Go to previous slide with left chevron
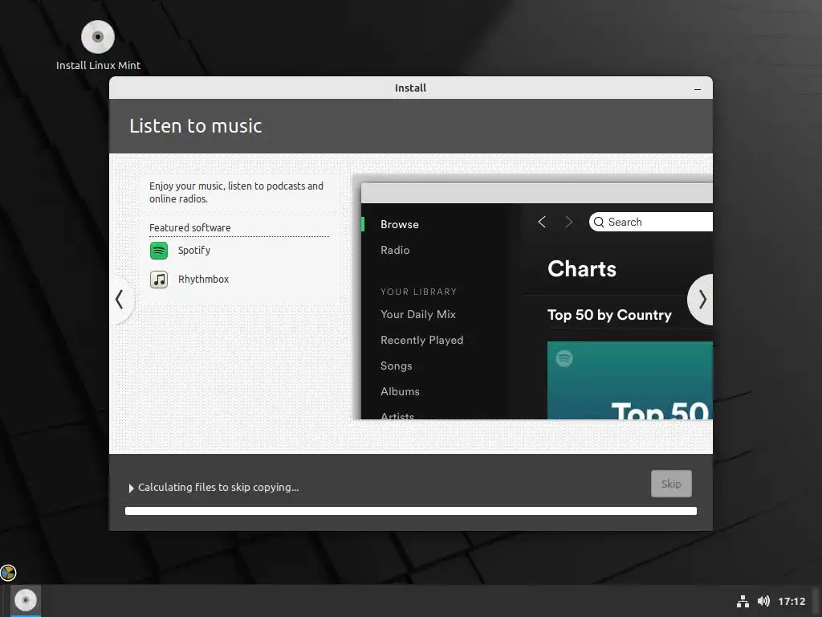The image size is (822, 617). click(x=120, y=300)
